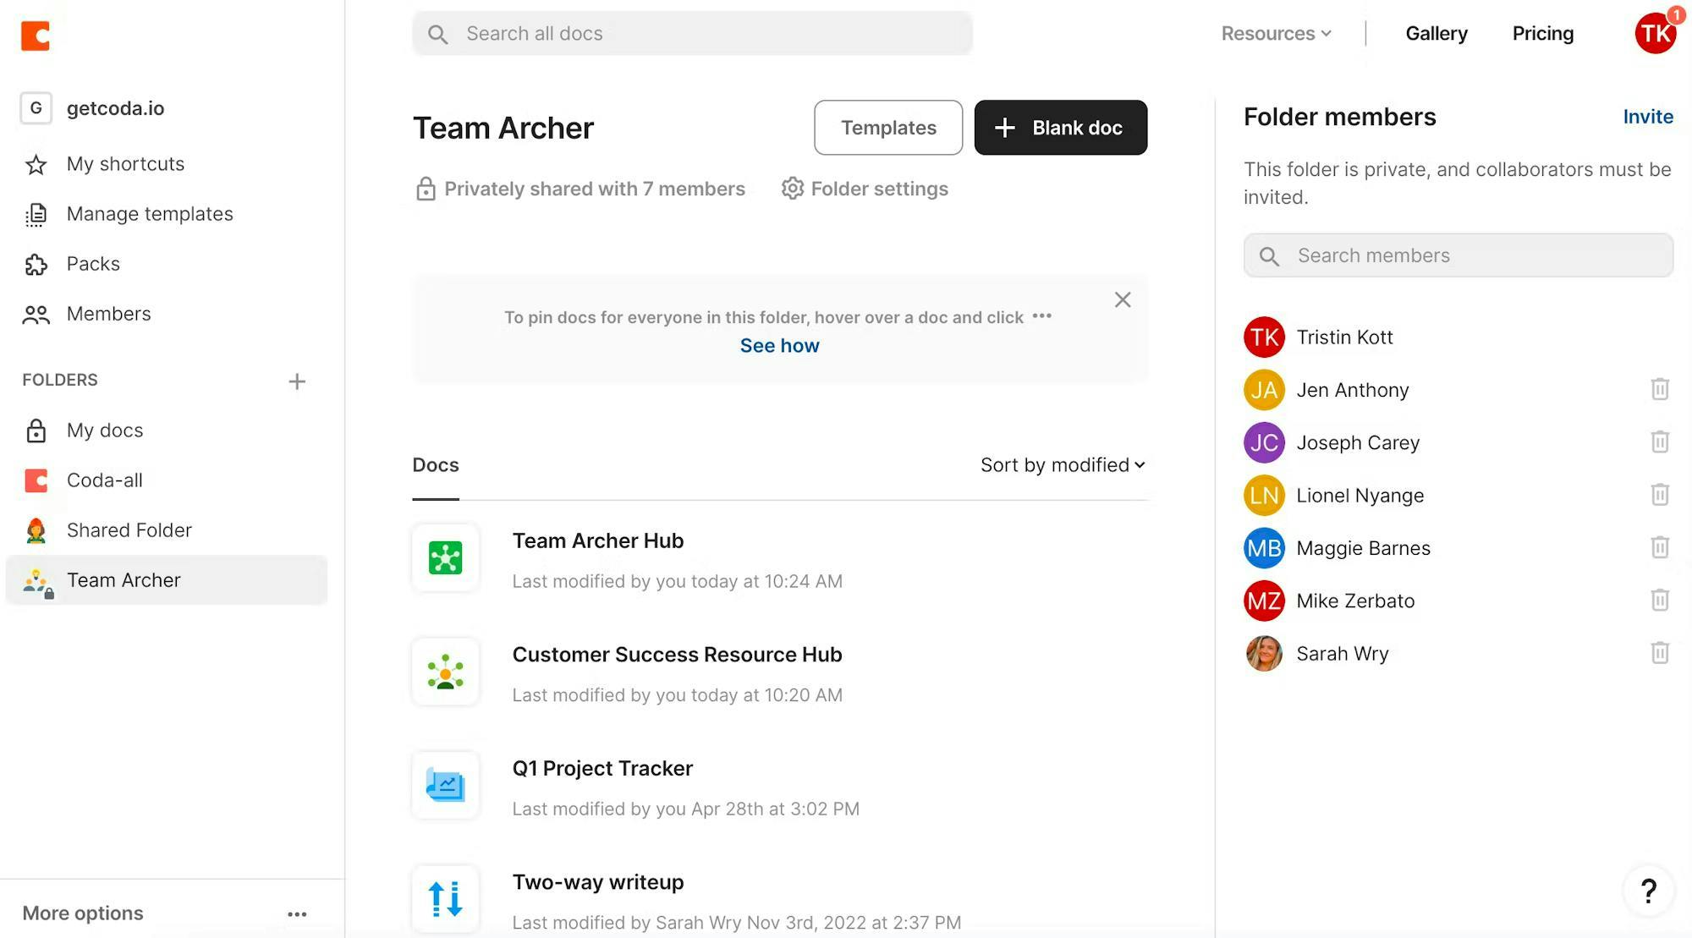Click Maggie Barnes's MB avatar

coord(1265,548)
